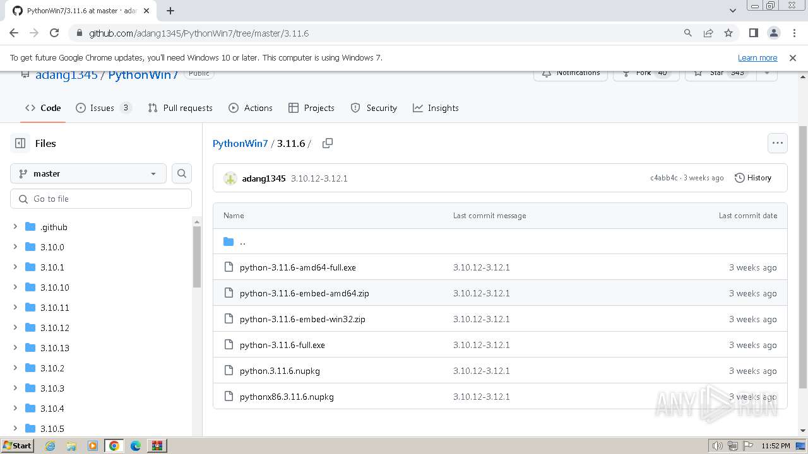The image size is (808, 454).
Task: Click the taskbar clock showing 11:52 PM
Action: (x=776, y=446)
